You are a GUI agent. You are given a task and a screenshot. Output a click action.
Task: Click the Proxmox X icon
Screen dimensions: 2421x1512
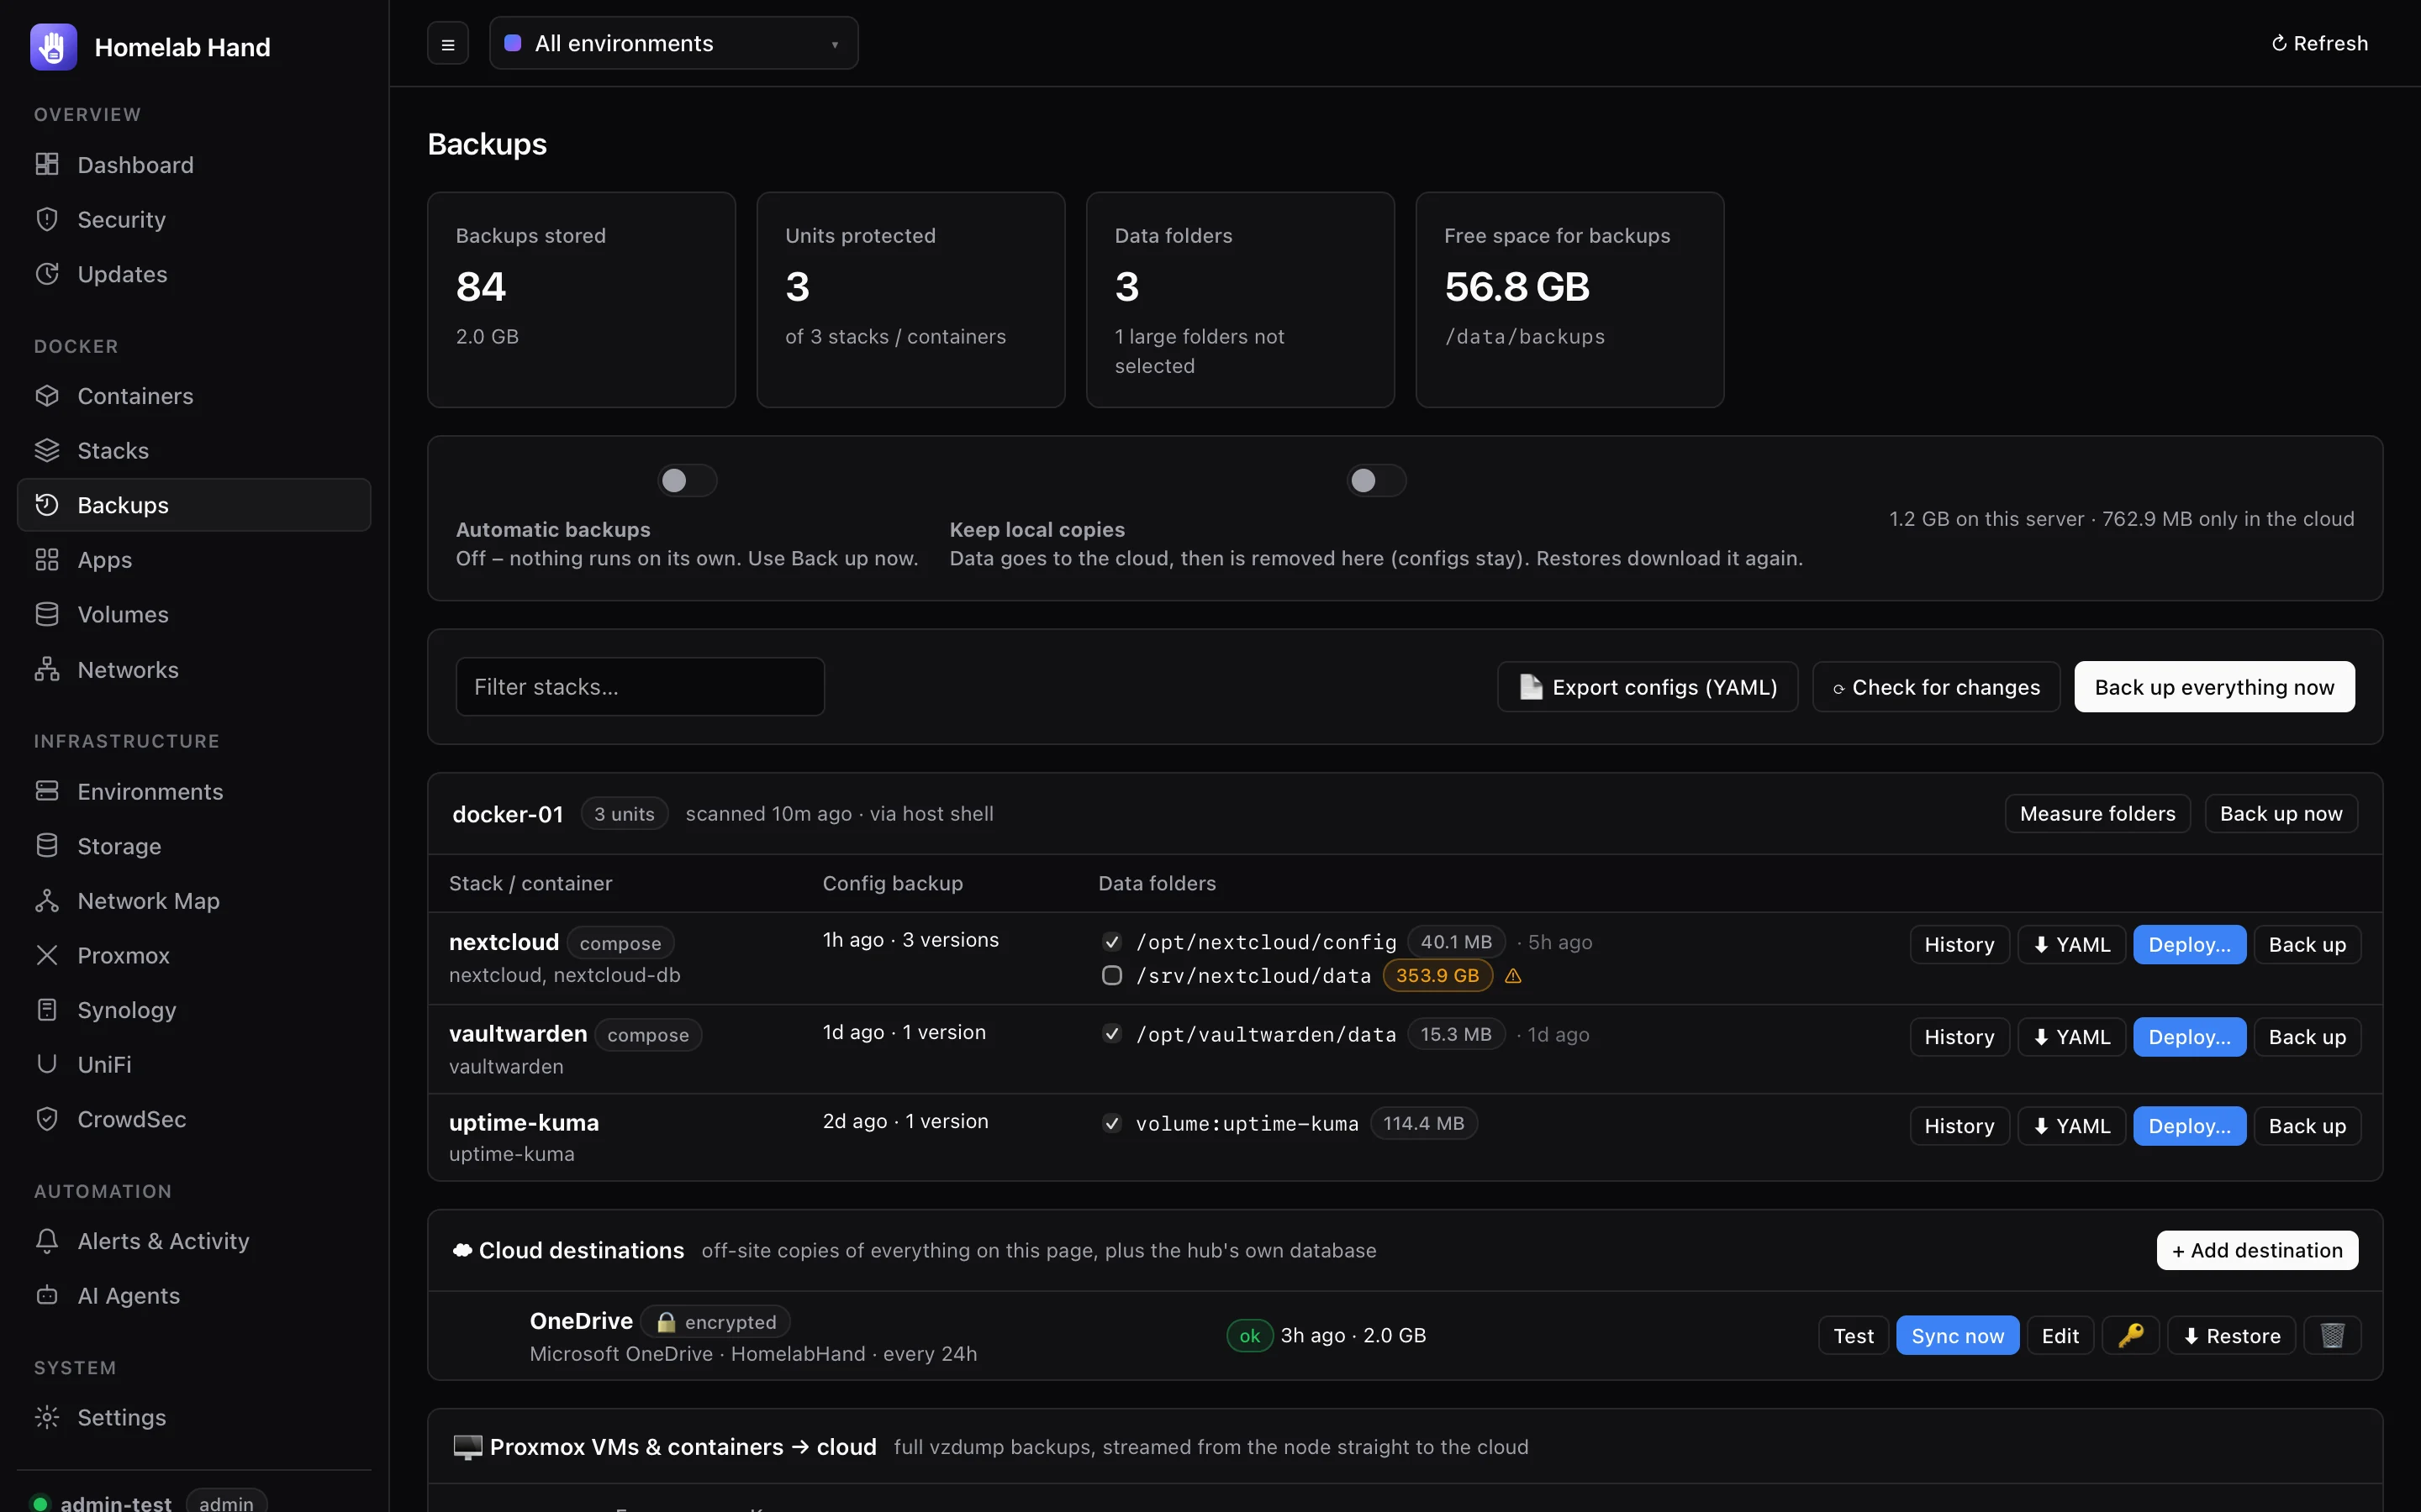[47, 955]
